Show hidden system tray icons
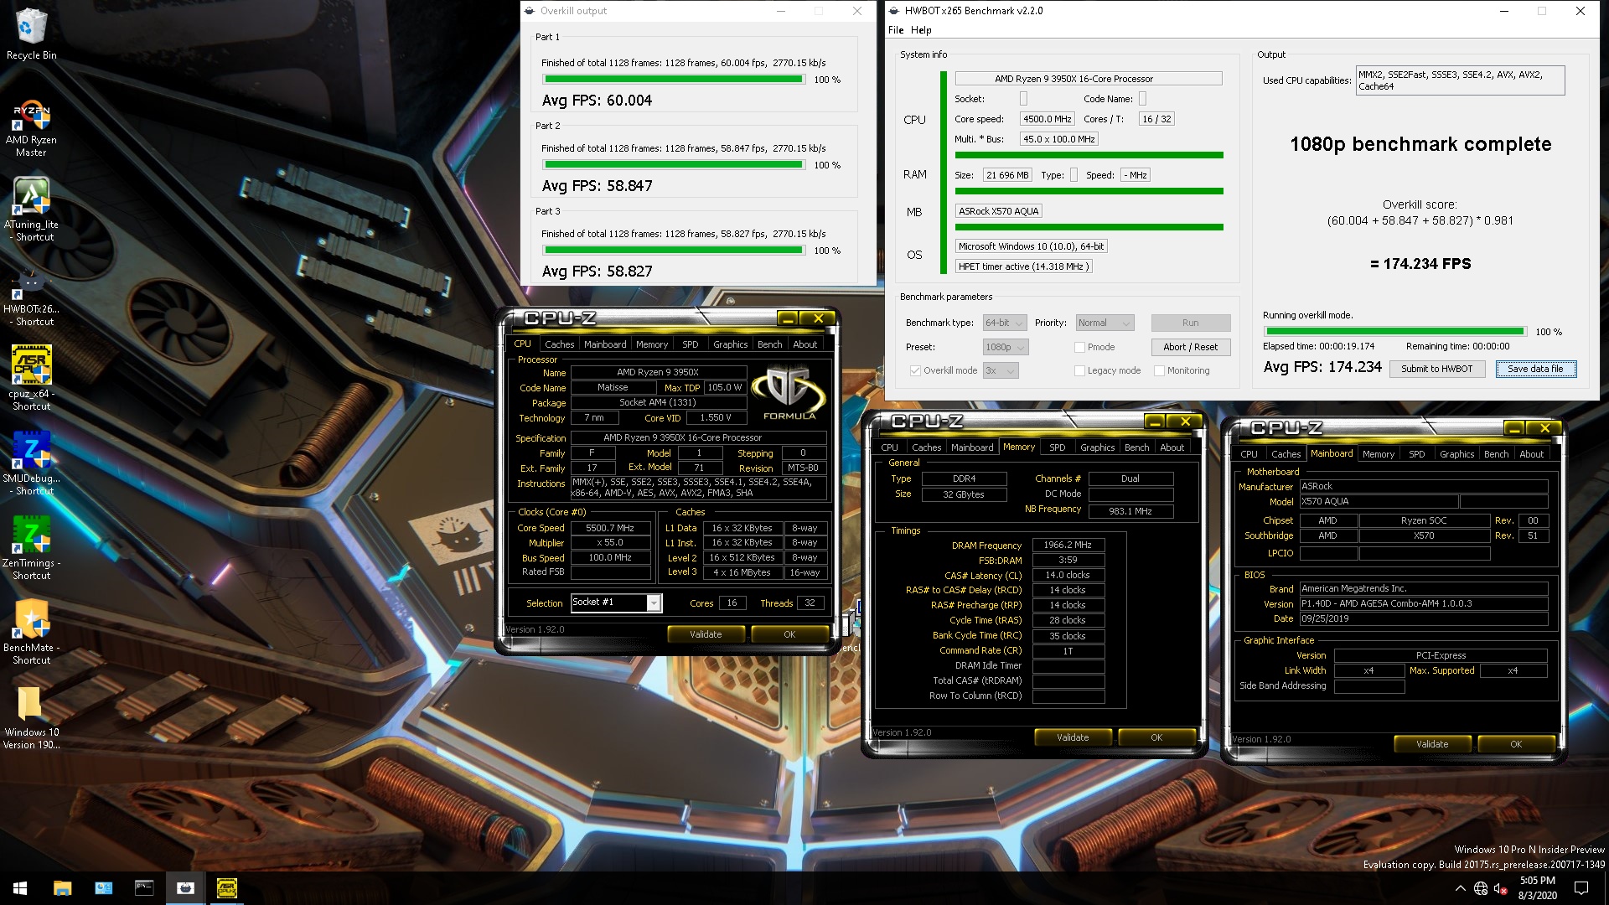Image resolution: width=1609 pixels, height=905 pixels. coord(1460,888)
